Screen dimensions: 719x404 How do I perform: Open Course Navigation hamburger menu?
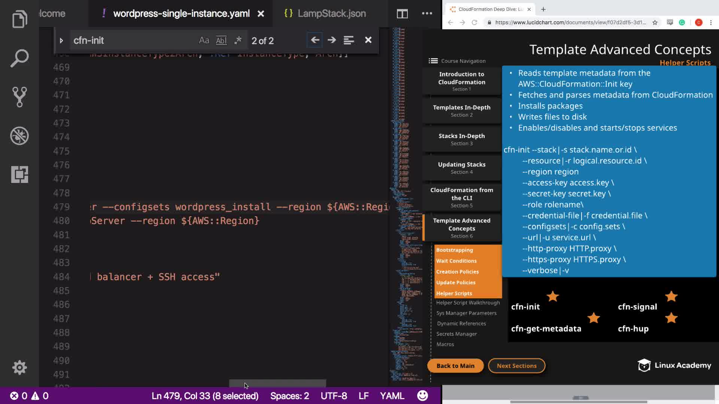433,61
